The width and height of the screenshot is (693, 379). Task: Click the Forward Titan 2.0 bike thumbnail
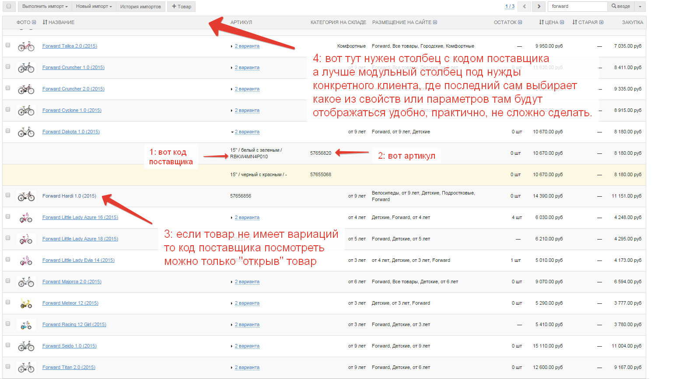[26, 368]
